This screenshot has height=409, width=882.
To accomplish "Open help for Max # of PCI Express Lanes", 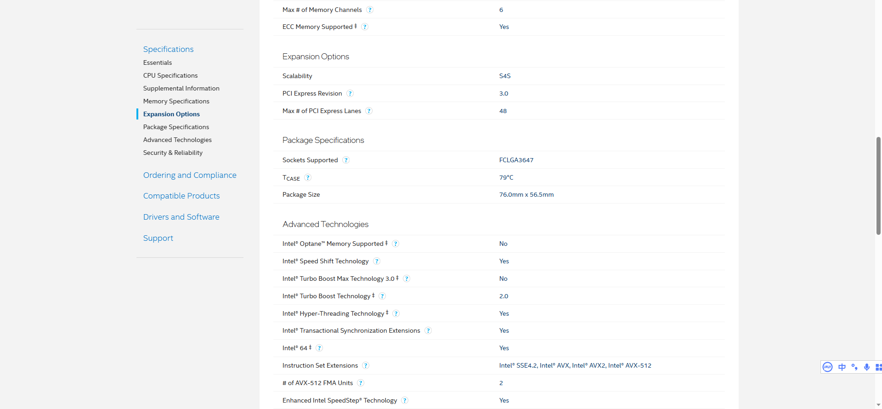I will pos(369,111).
